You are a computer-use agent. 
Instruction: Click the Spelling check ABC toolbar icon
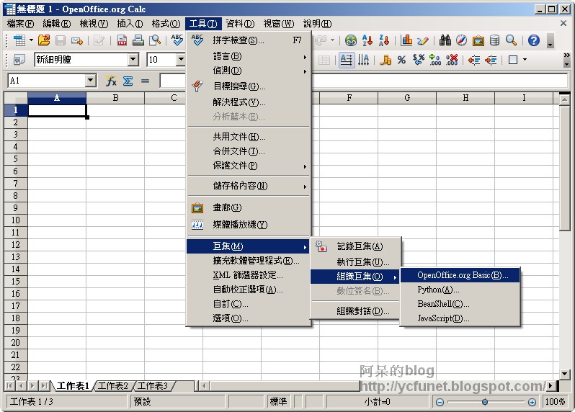[x=177, y=40]
